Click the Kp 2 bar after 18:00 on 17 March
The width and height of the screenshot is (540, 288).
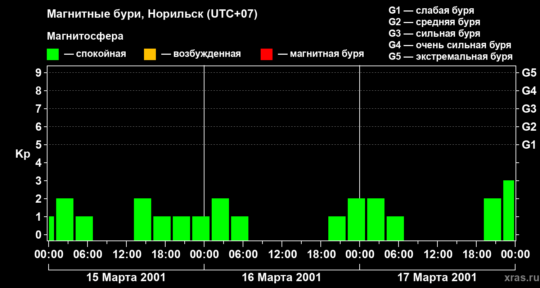(492, 219)
